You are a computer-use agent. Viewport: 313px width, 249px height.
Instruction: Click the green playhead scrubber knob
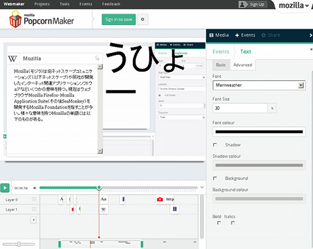(x=99, y=188)
